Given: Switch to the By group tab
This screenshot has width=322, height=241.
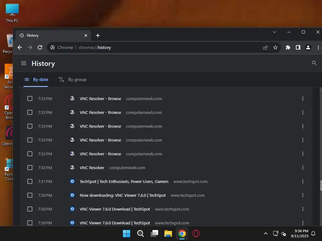Looking at the screenshot, I should (x=73, y=79).
